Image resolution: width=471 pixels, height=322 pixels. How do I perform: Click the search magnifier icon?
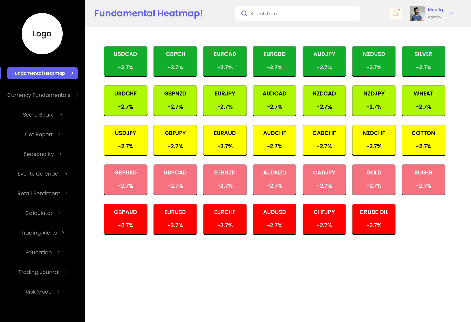pyautogui.click(x=244, y=13)
